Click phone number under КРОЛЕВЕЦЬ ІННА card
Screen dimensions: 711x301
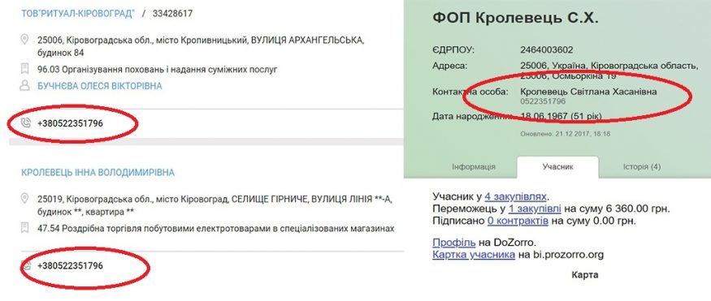click(x=70, y=265)
